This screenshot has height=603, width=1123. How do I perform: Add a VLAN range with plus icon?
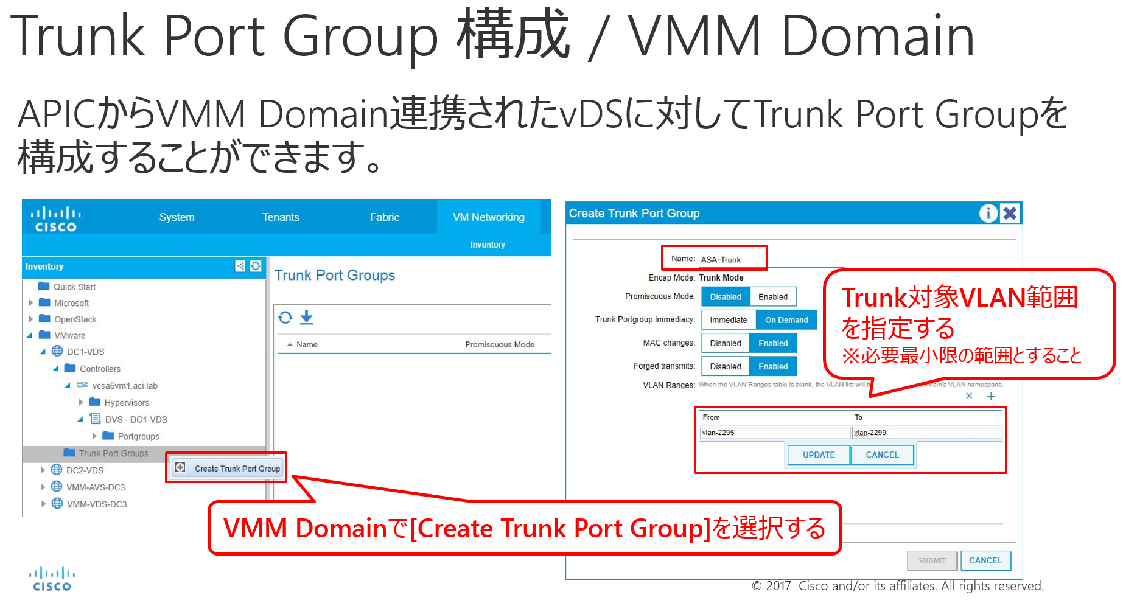(x=991, y=396)
